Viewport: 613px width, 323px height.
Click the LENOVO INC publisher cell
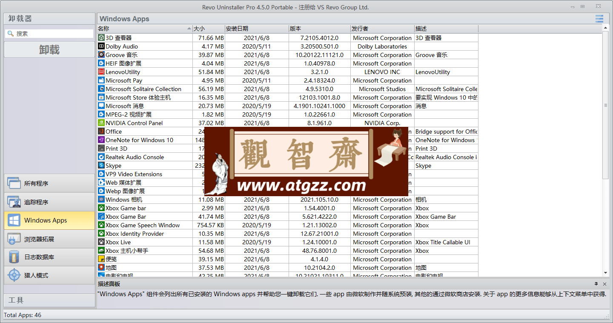pos(382,72)
